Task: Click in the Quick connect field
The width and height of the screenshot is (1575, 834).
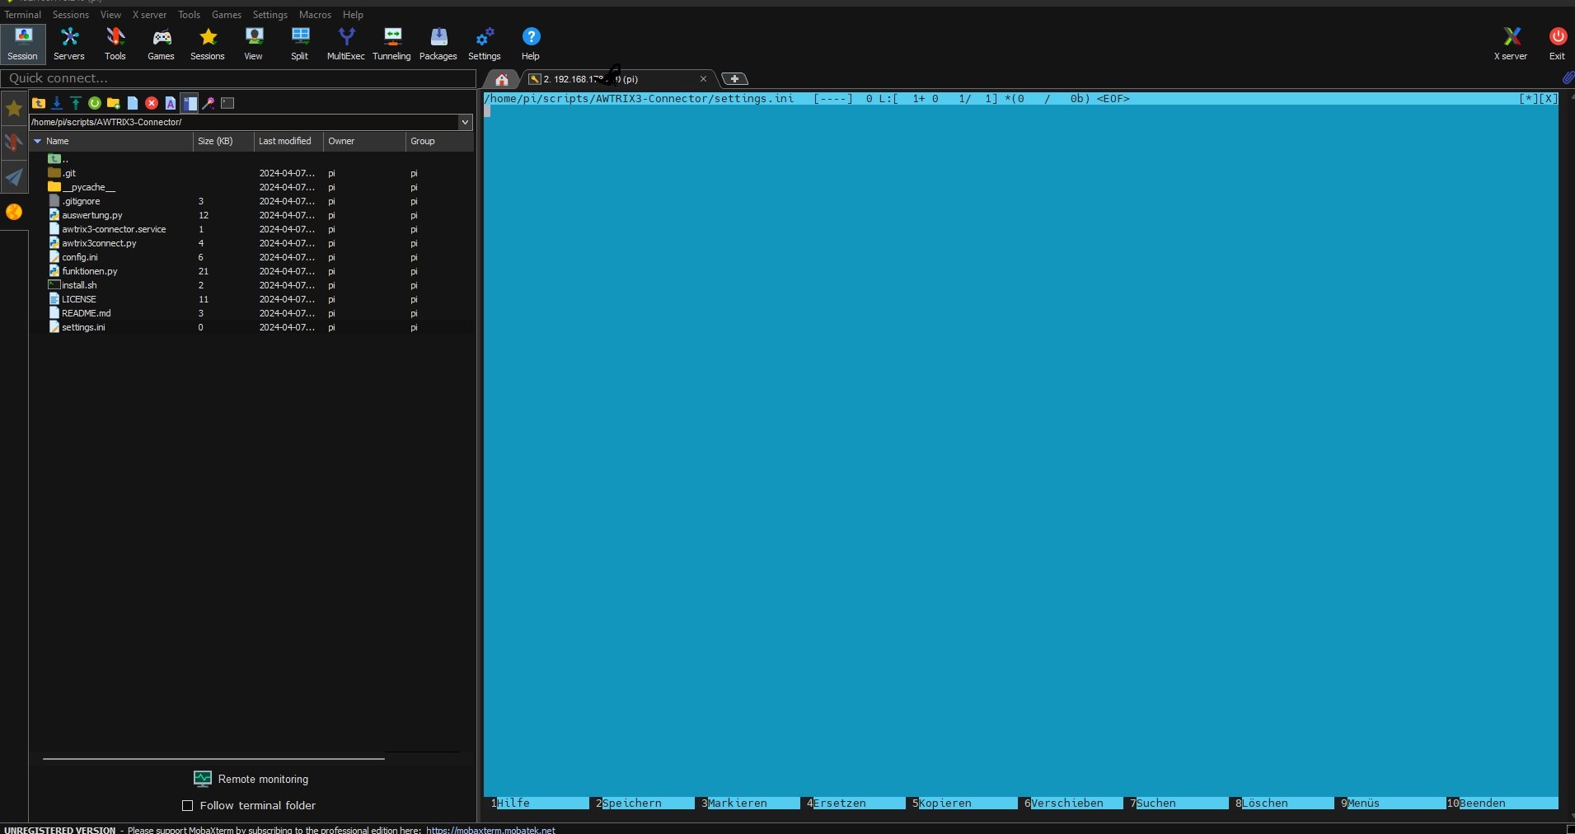Action: point(239,78)
